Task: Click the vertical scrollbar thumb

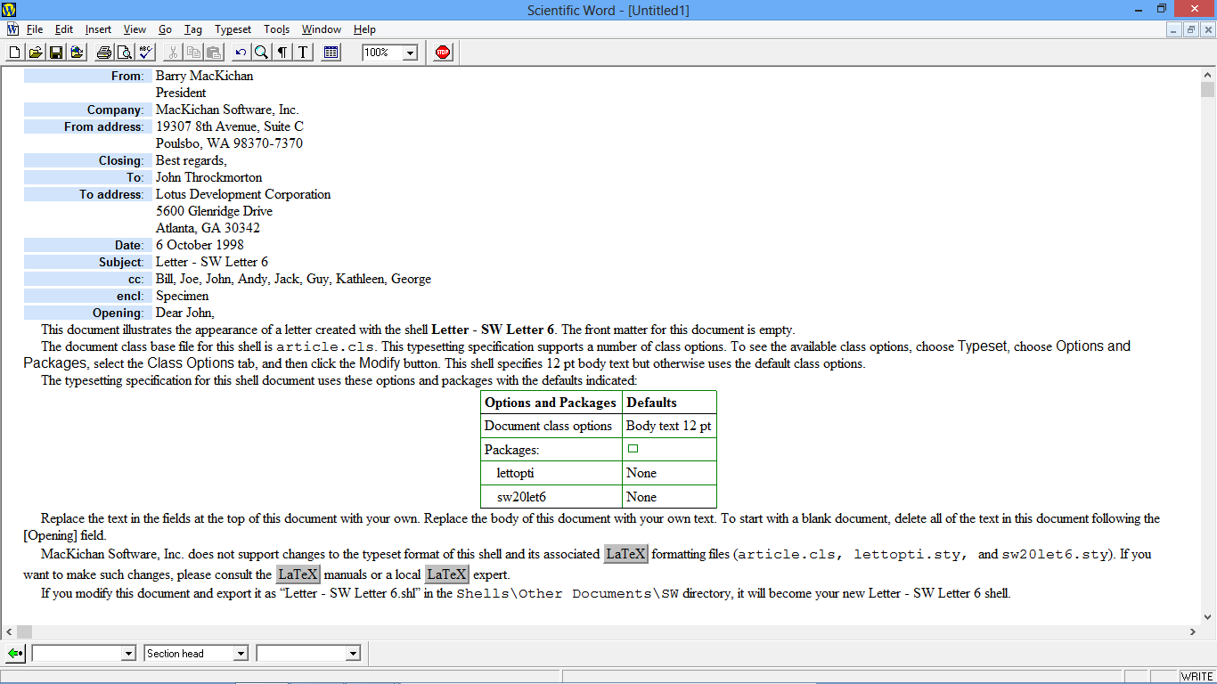Action: tap(1208, 90)
